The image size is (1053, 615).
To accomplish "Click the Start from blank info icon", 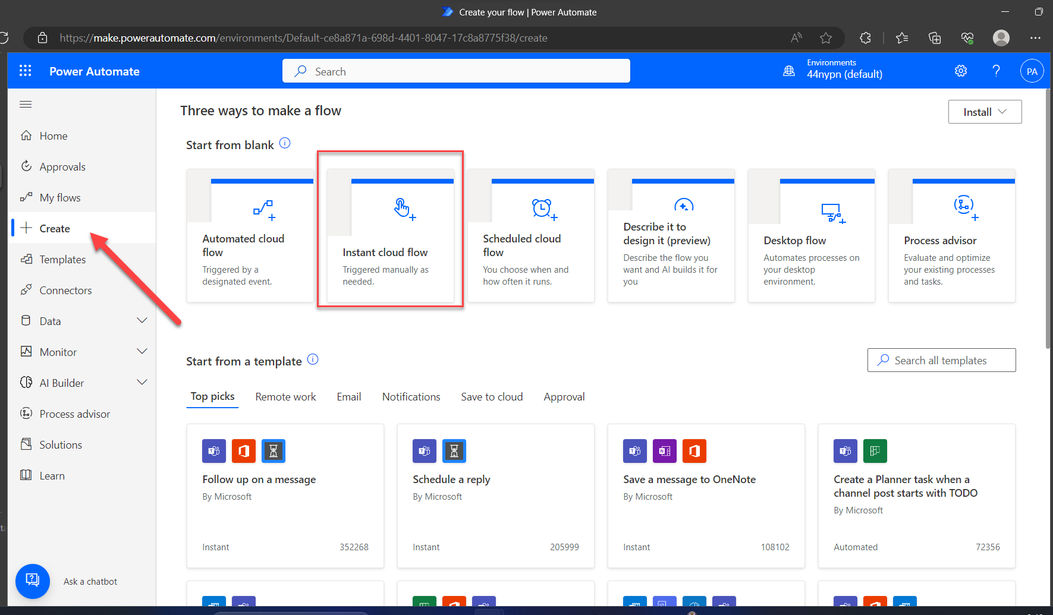I will [285, 143].
